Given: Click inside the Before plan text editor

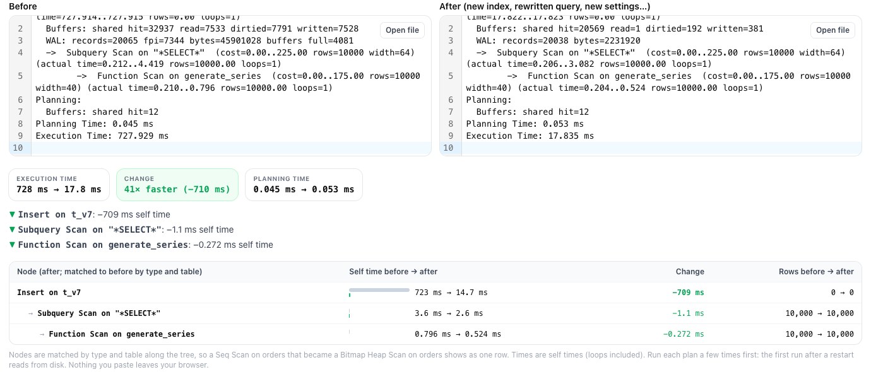Looking at the screenshot, I should [220, 86].
